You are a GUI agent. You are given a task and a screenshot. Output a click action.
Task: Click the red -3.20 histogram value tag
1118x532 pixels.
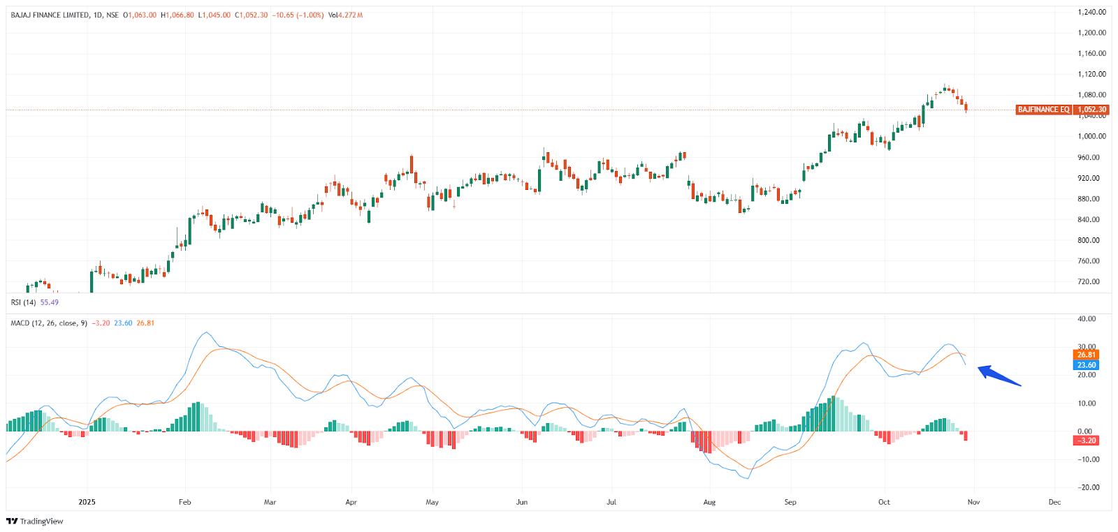(x=1086, y=441)
